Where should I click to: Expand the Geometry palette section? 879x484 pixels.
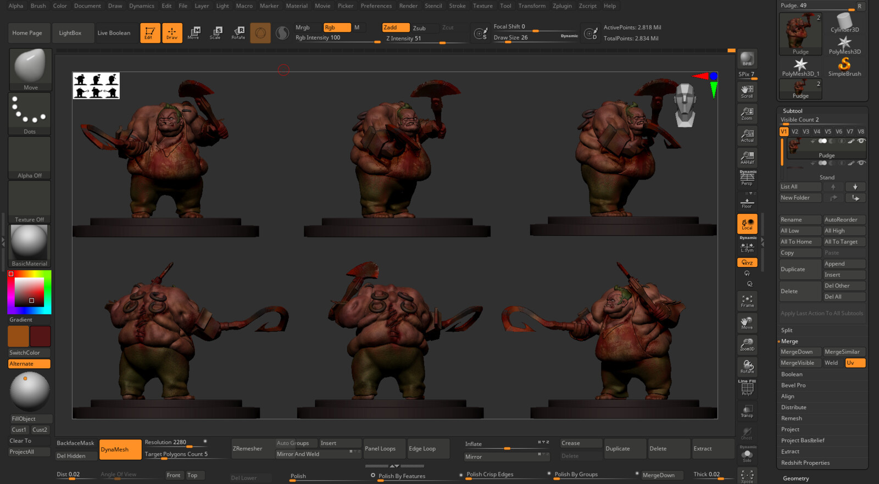point(795,479)
